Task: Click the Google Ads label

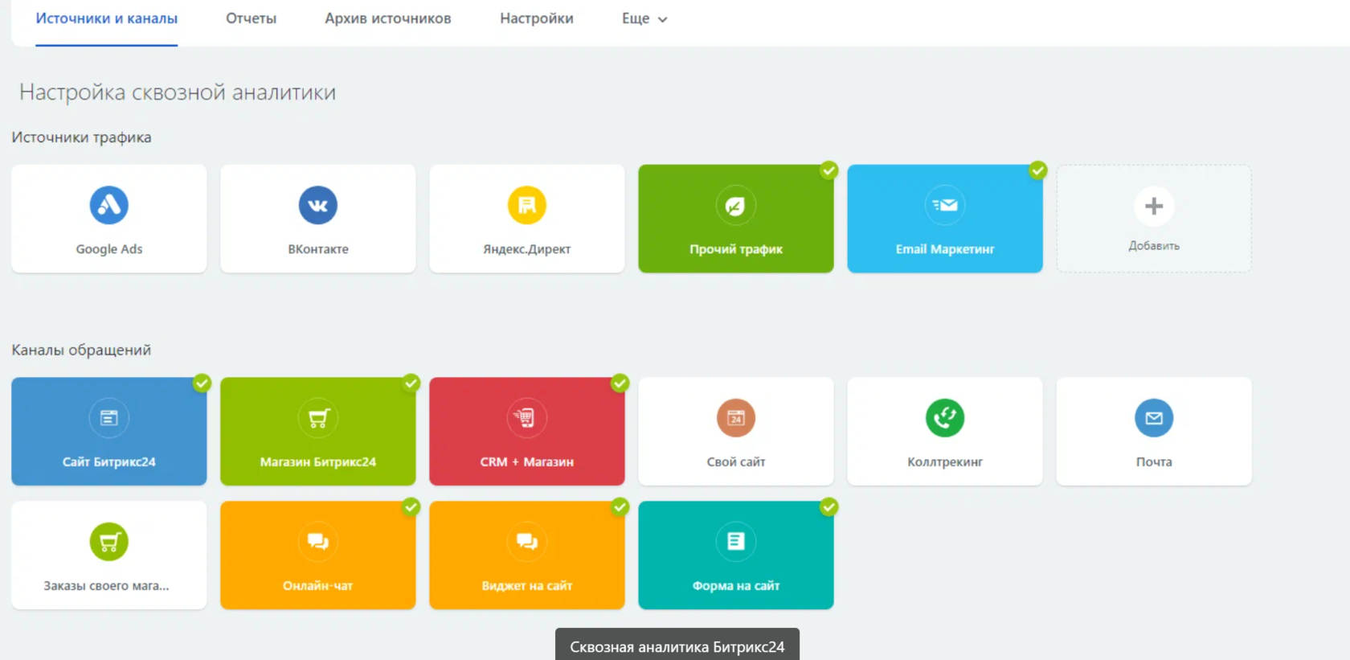Action: (109, 249)
